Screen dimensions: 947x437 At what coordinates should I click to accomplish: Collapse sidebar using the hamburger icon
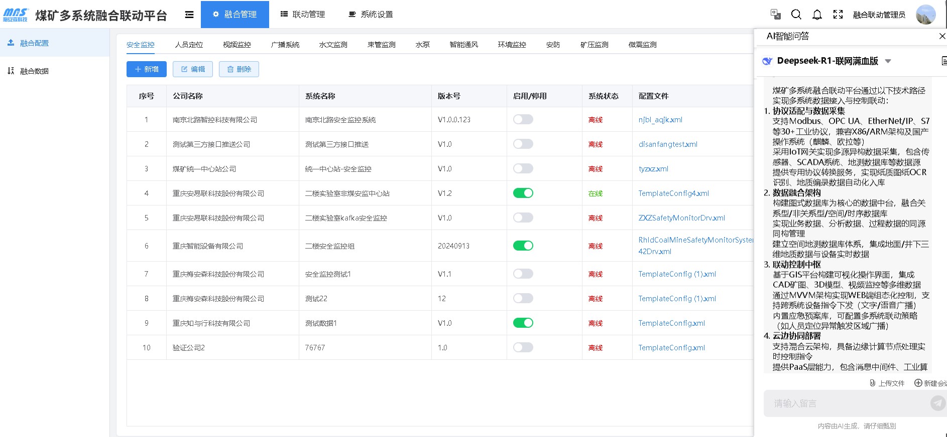189,15
